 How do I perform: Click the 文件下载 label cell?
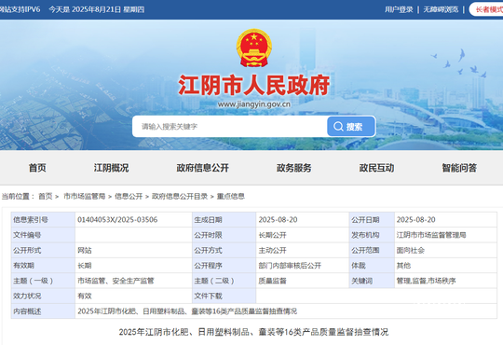click(x=224, y=296)
